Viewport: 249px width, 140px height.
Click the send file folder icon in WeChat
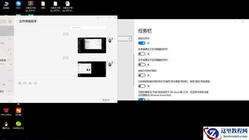[25, 83]
